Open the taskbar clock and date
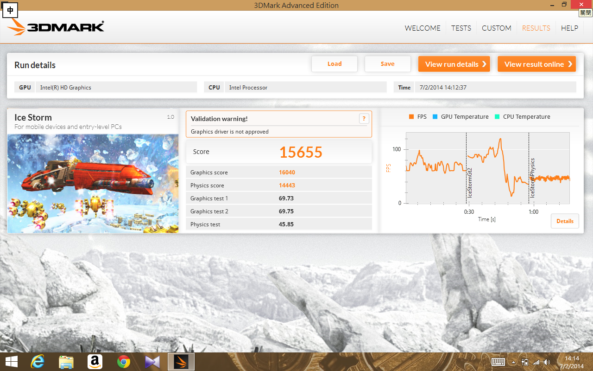 tap(572, 362)
